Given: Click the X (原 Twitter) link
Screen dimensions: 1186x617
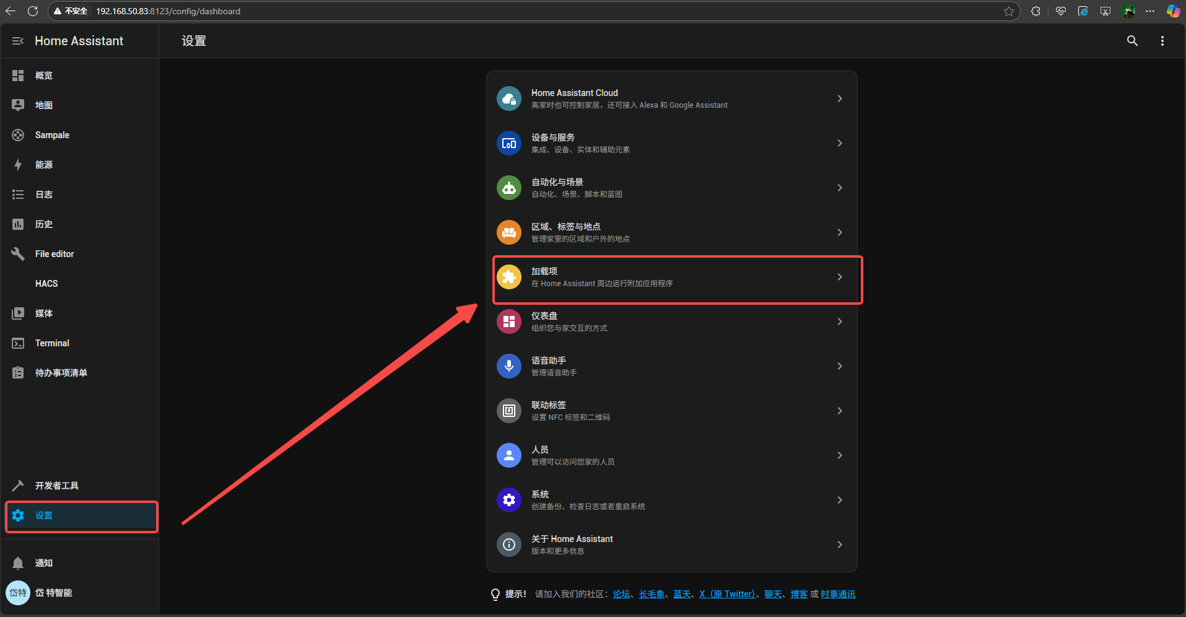Looking at the screenshot, I should point(727,594).
